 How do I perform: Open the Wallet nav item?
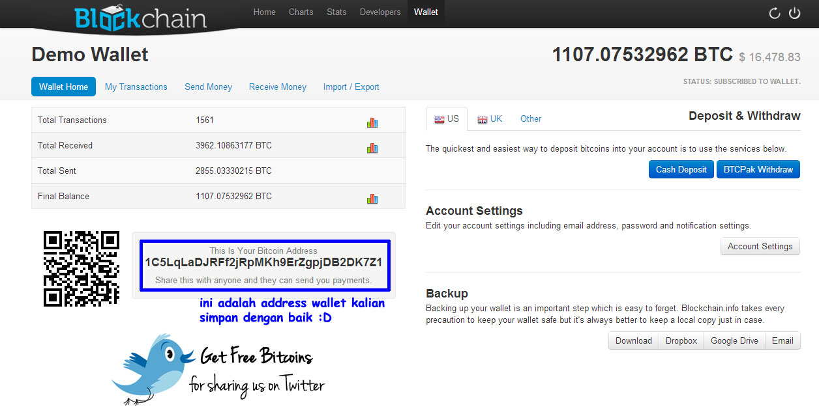click(426, 12)
